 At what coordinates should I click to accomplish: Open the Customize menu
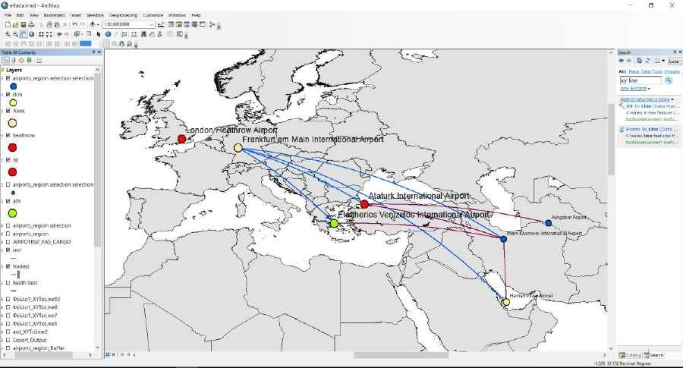(x=153, y=15)
